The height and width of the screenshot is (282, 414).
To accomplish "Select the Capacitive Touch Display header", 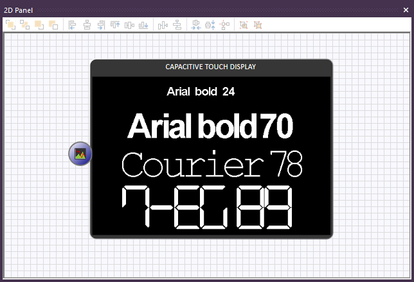I will [212, 67].
